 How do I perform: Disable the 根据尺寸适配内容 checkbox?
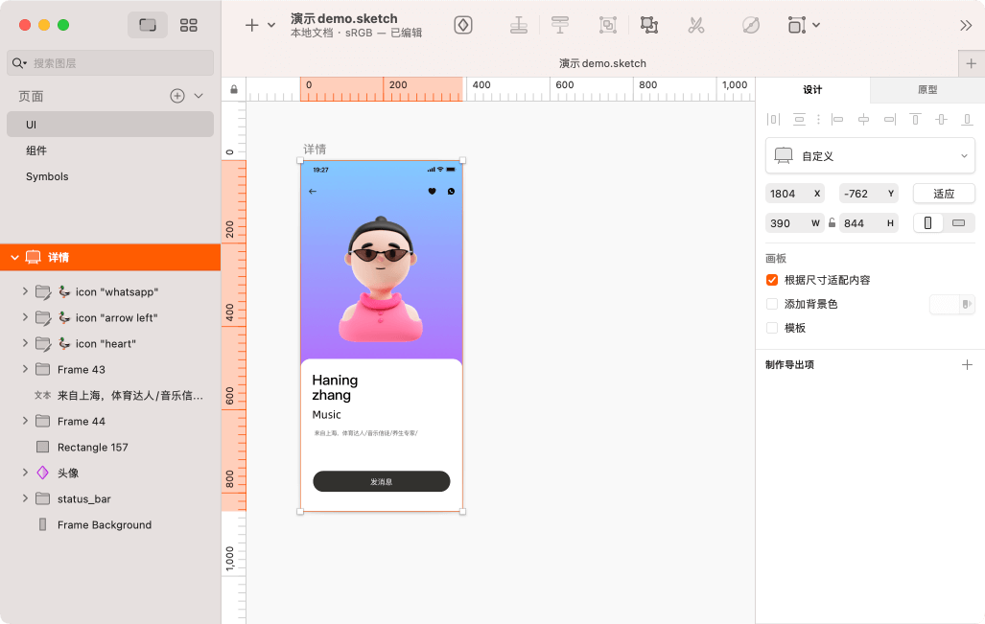[x=772, y=280]
